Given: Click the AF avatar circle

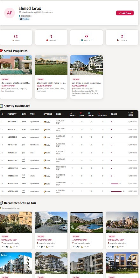Looking at the screenshot, I should click(10, 13).
